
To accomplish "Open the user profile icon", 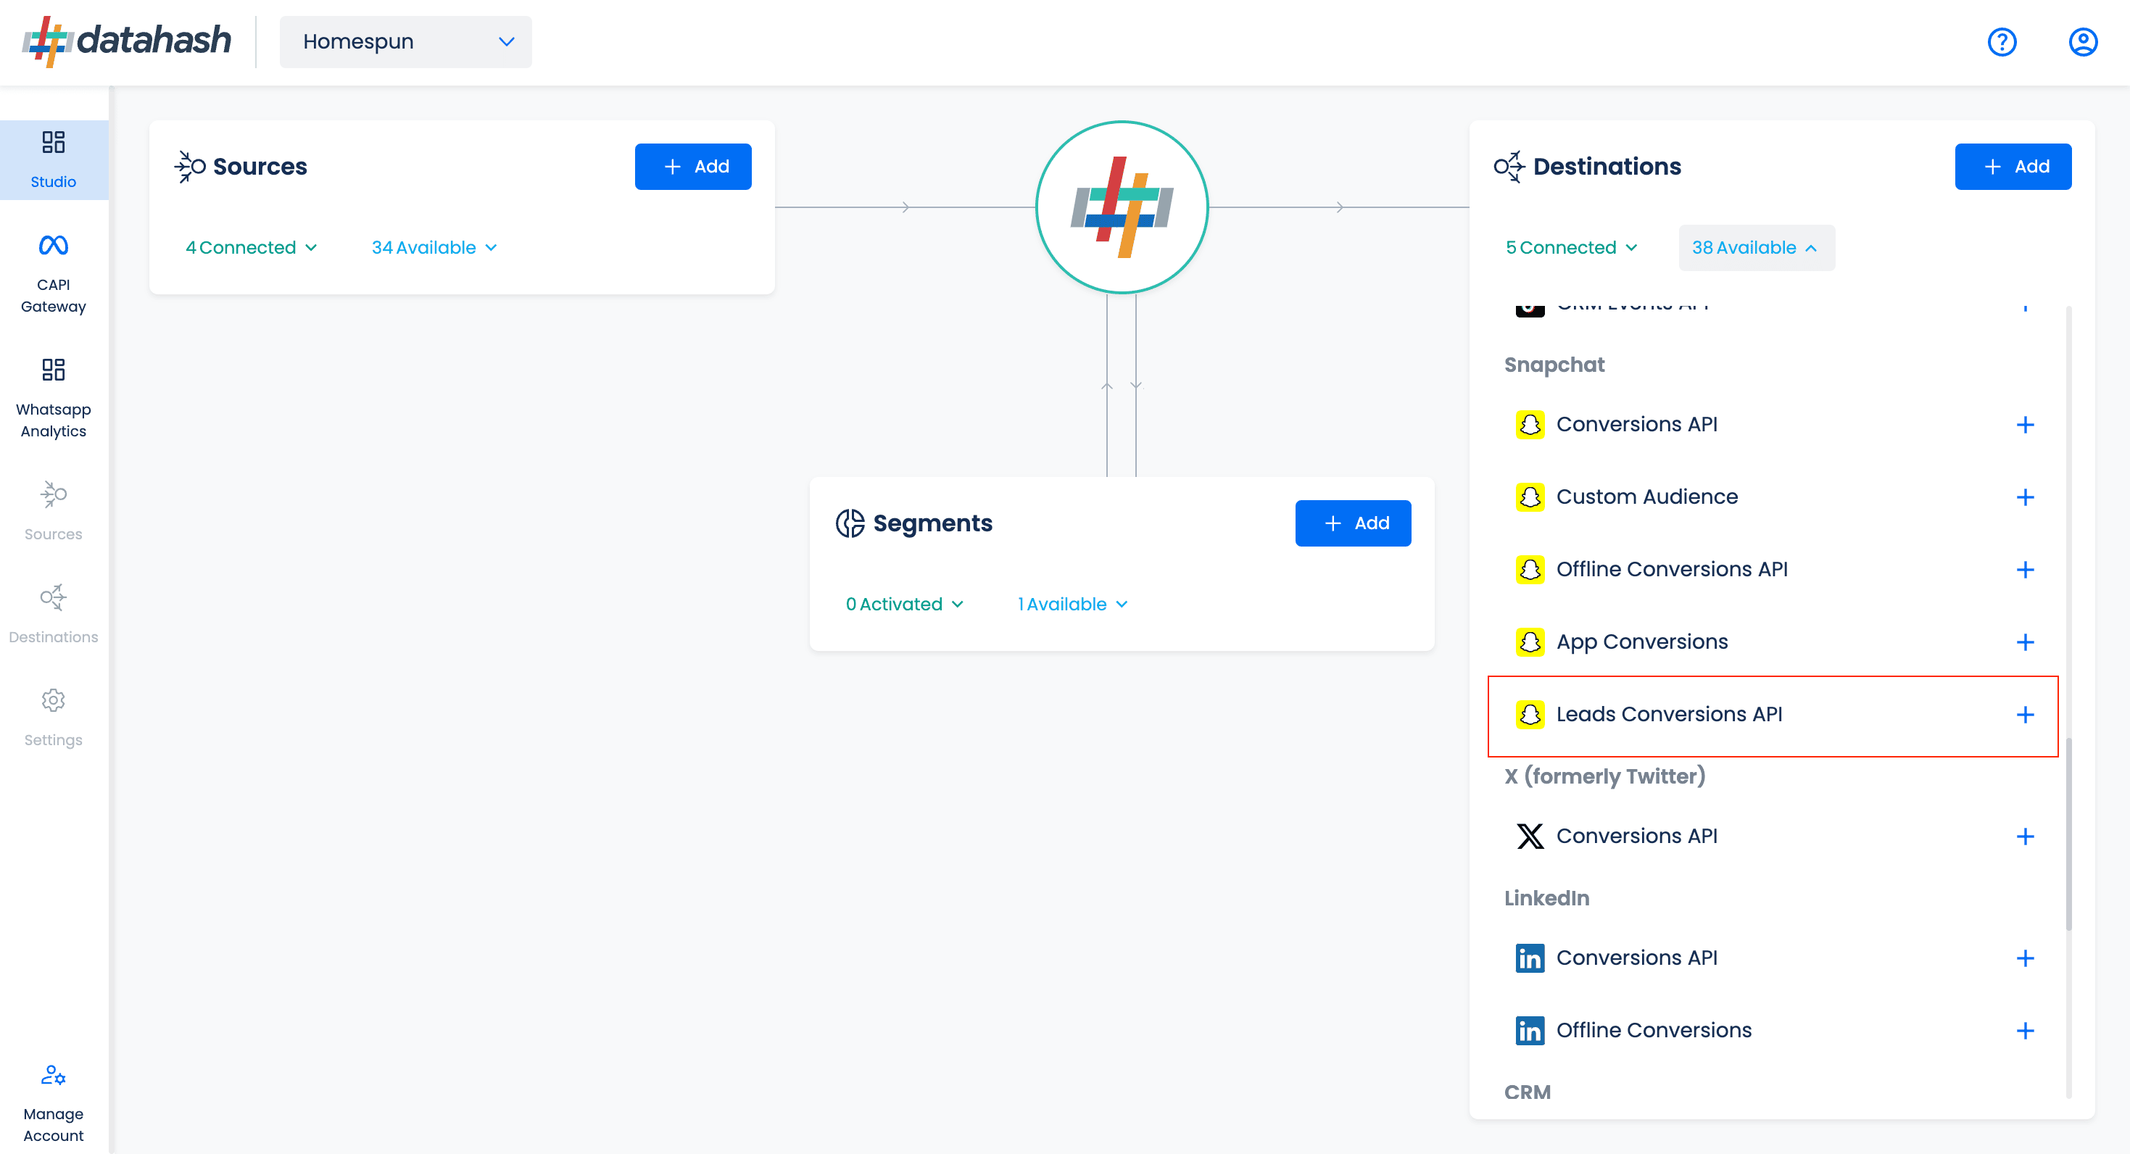I will (x=2083, y=41).
